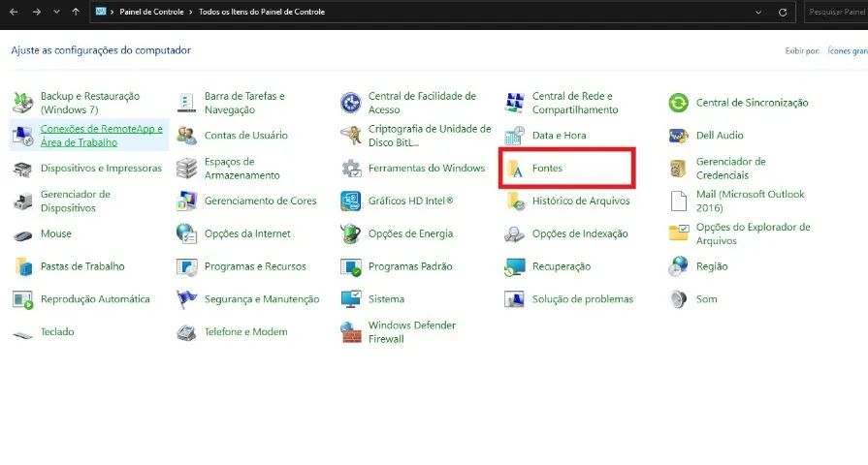Image resolution: width=868 pixels, height=465 pixels.
Task: Click the BitLocker Criptografia de Unidade icon
Action: point(350,136)
